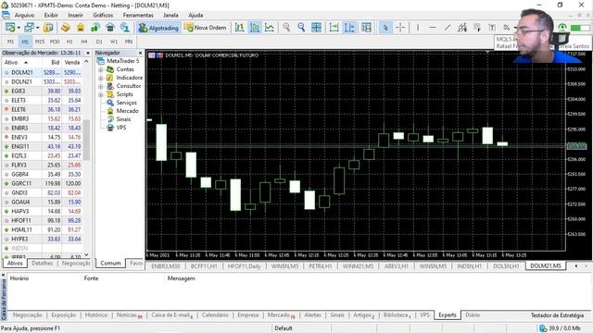Select the trendline drawing tool
The width and height of the screenshot is (593, 333).
pyautogui.click(x=448, y=28)
